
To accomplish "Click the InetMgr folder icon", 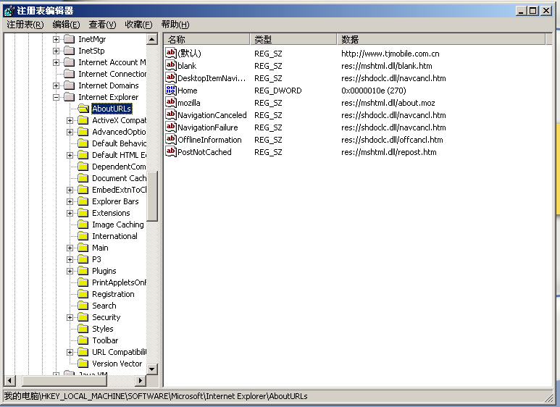I will (69, 39).
